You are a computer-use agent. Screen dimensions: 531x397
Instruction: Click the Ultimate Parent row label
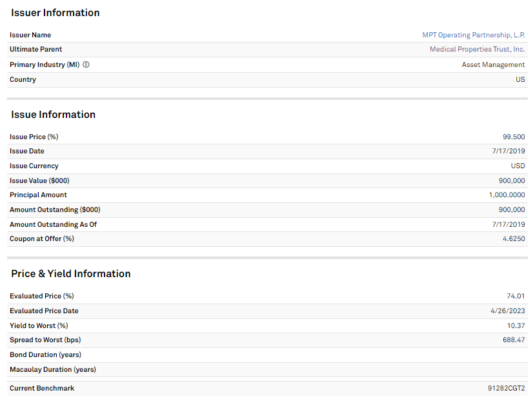[x=36, y=50]
